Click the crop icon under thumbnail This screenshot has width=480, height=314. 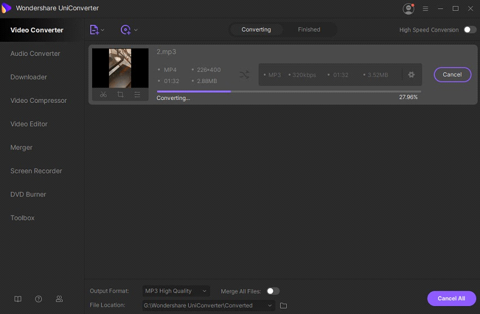pos(120,94)
